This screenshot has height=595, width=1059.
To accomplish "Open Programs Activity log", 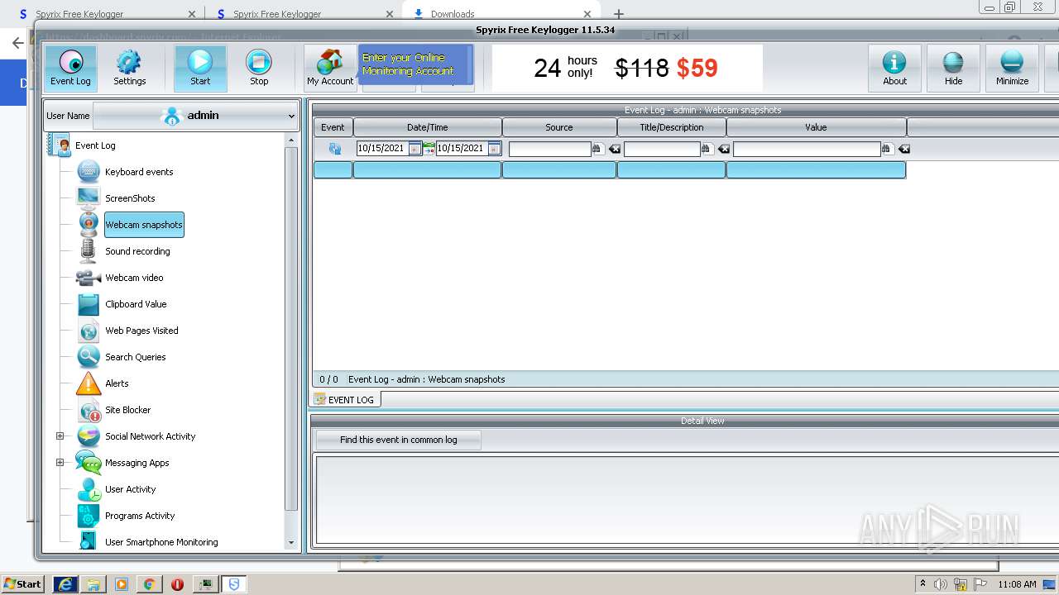I will [x=140, y=516].
